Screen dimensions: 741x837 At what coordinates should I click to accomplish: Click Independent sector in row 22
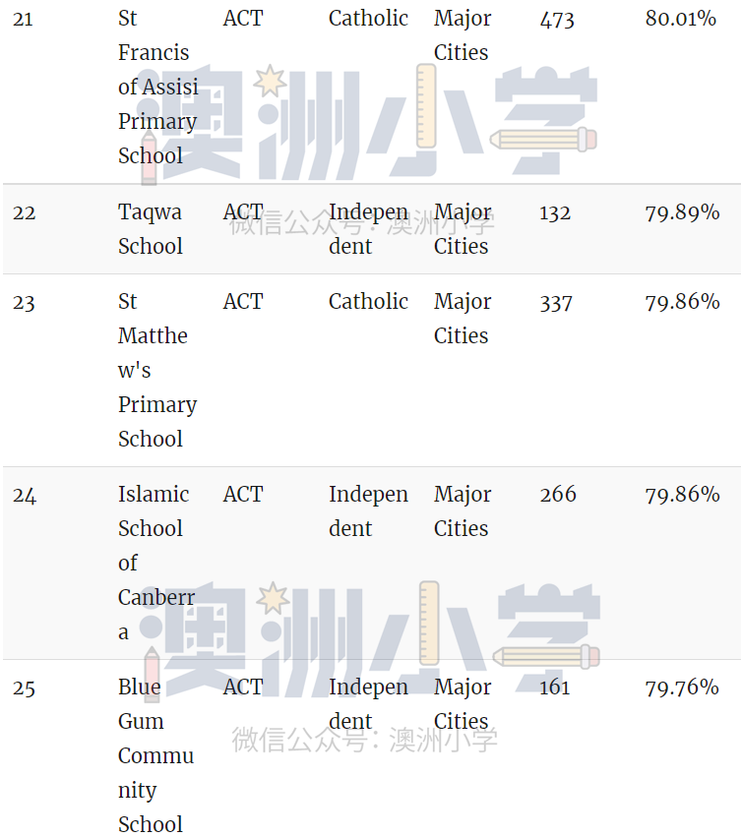[368, 229]
